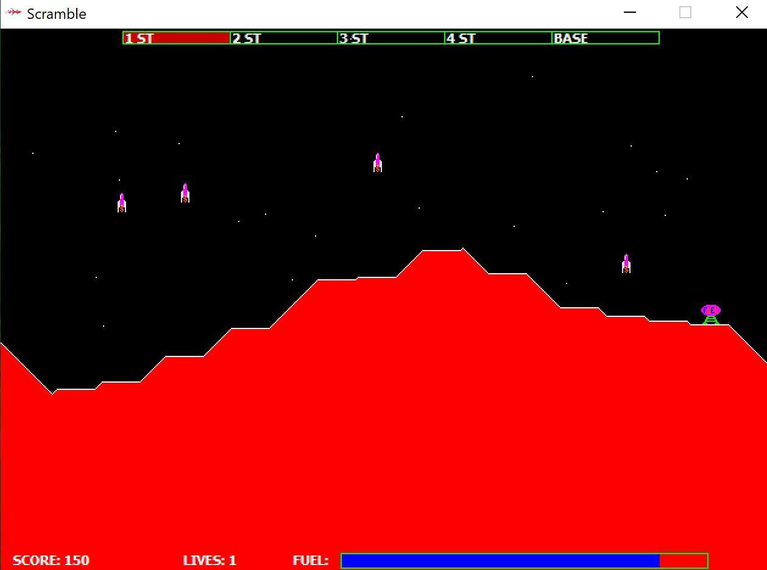Click the blue fuel gauge bar
Viewport: 767px width, 570px height.
click(525, 560)
